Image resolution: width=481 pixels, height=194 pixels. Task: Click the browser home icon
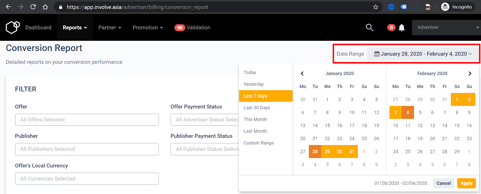[45, 7]
